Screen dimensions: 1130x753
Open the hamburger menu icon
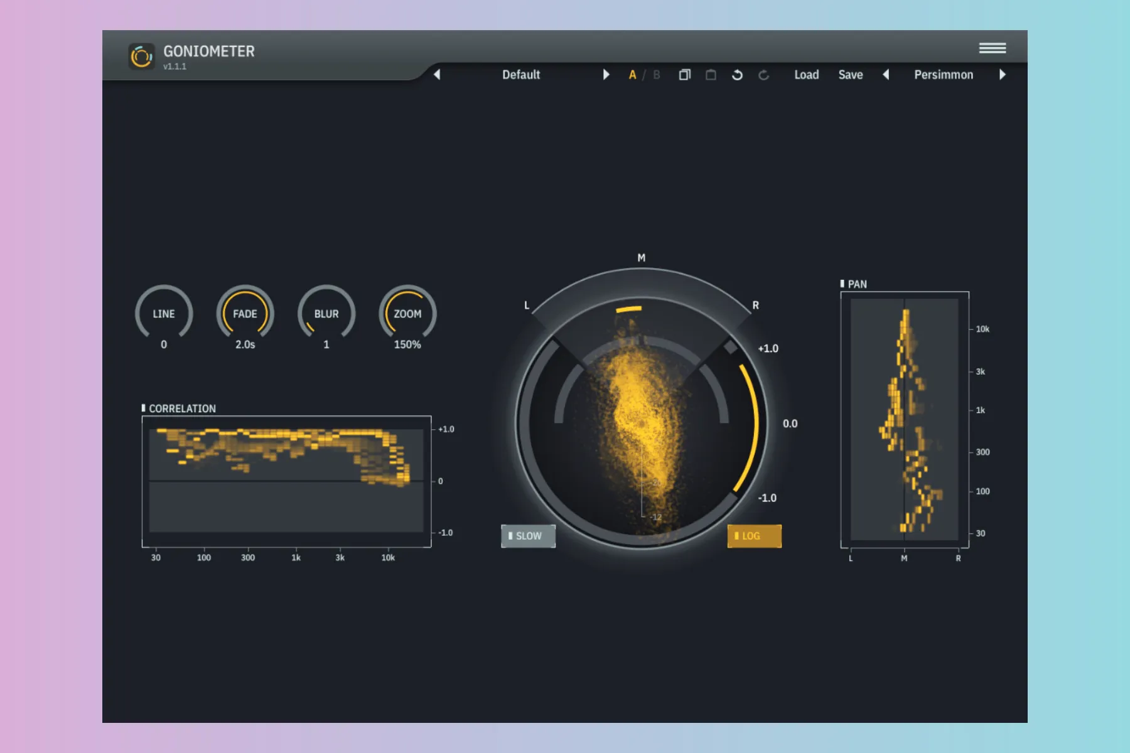pos(992,48)
